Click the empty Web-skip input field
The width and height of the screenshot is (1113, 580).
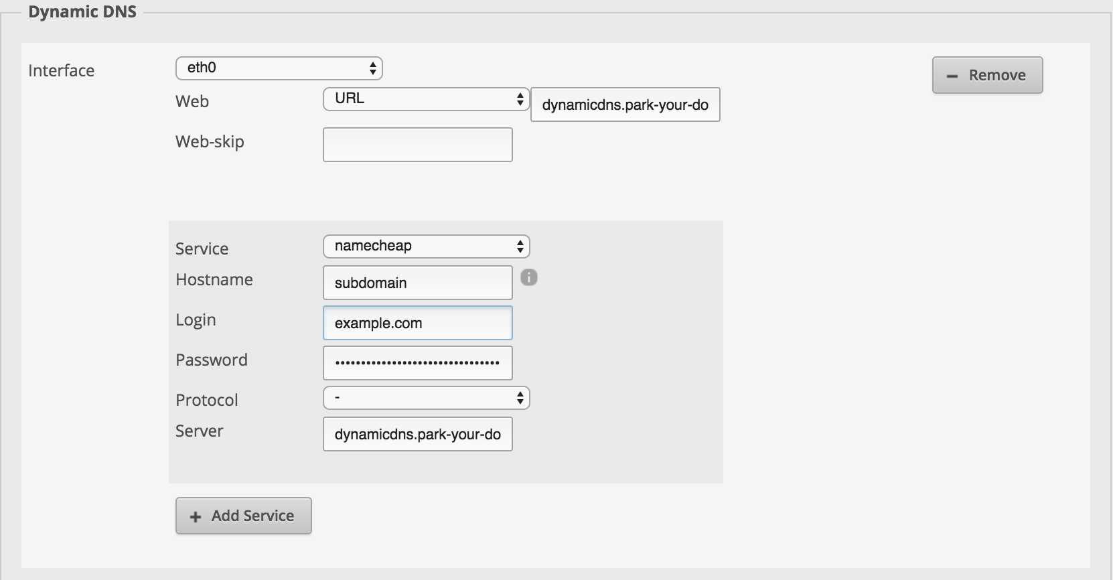(x=417, y=144)
